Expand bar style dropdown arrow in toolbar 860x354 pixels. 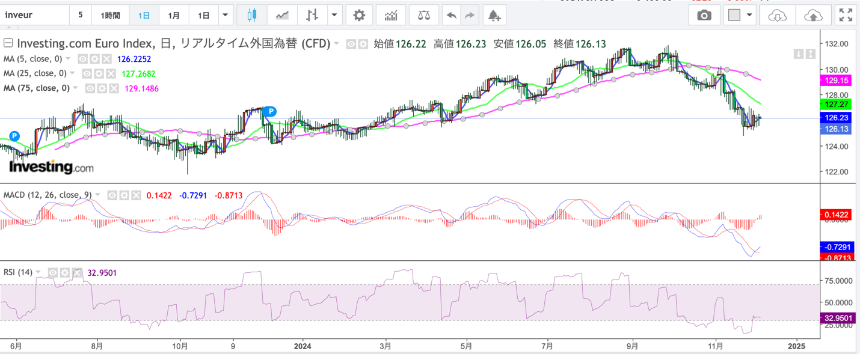tap(335, 15)
